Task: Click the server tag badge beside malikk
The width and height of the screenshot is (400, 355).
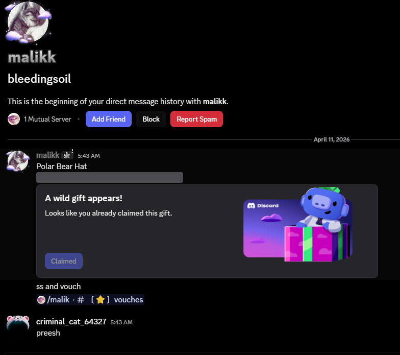Action: (x=67, y=155)
